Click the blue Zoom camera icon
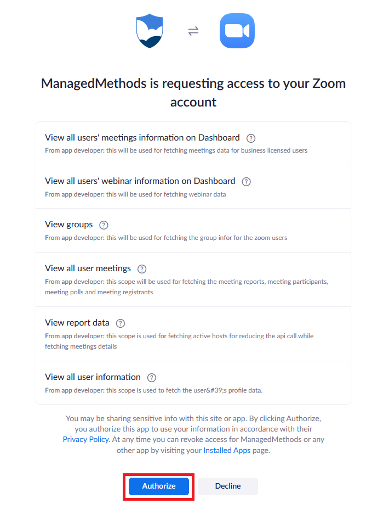 237,31
